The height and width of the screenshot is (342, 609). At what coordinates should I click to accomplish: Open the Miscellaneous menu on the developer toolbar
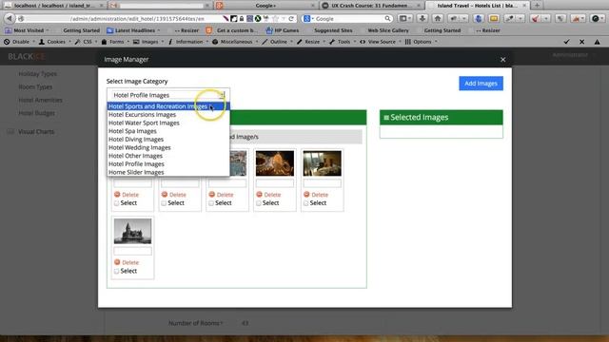(235, 42)
